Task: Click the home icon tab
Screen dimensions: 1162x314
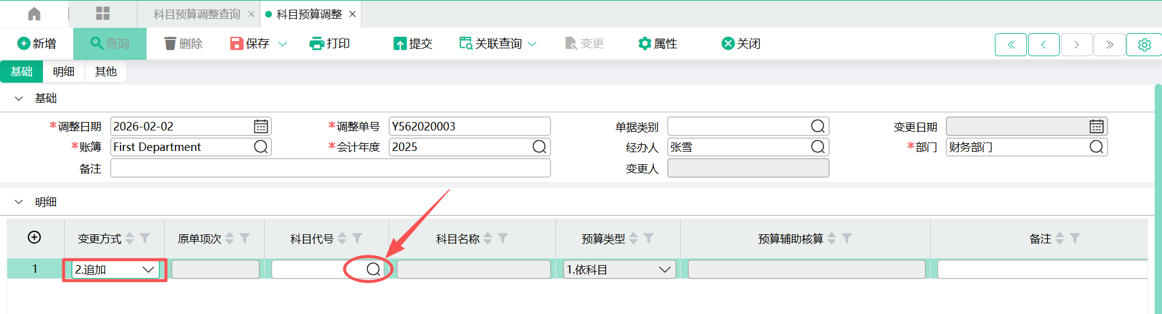Action: pos(35,14)
